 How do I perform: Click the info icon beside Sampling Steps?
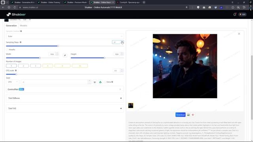pyautogui.click(x=21, y=42)
